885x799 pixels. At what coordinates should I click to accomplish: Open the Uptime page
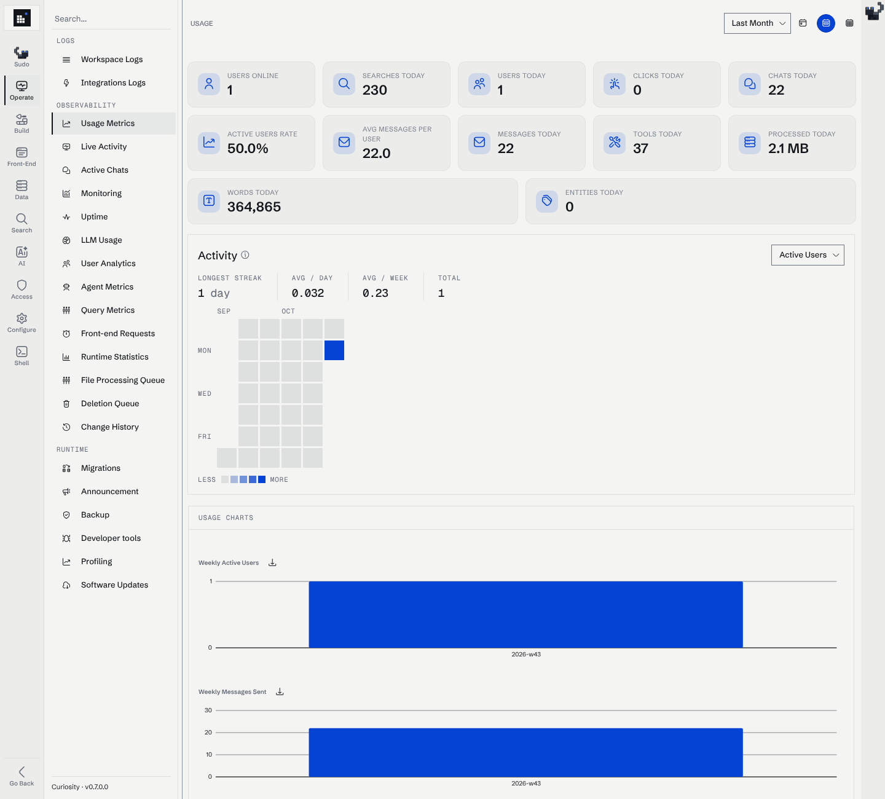(114, 217)
